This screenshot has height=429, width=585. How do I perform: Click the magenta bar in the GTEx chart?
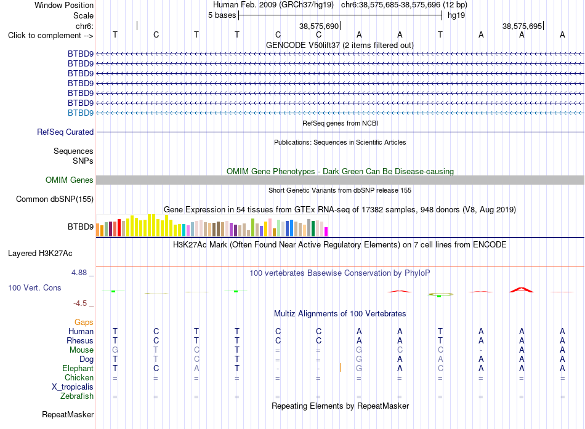[326, 231]
